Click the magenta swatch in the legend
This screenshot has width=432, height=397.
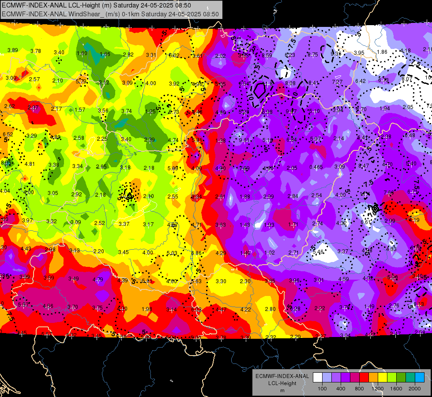tap(355, 378)
